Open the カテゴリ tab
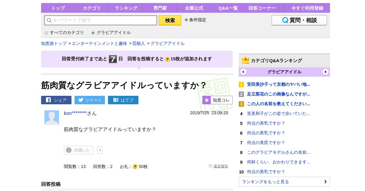This screenshot has width=365, height=191. point(92,8)
